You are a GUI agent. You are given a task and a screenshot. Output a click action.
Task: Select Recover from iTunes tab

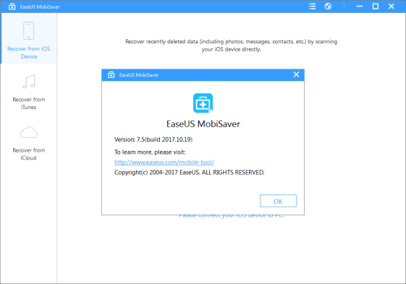(29, 92)
